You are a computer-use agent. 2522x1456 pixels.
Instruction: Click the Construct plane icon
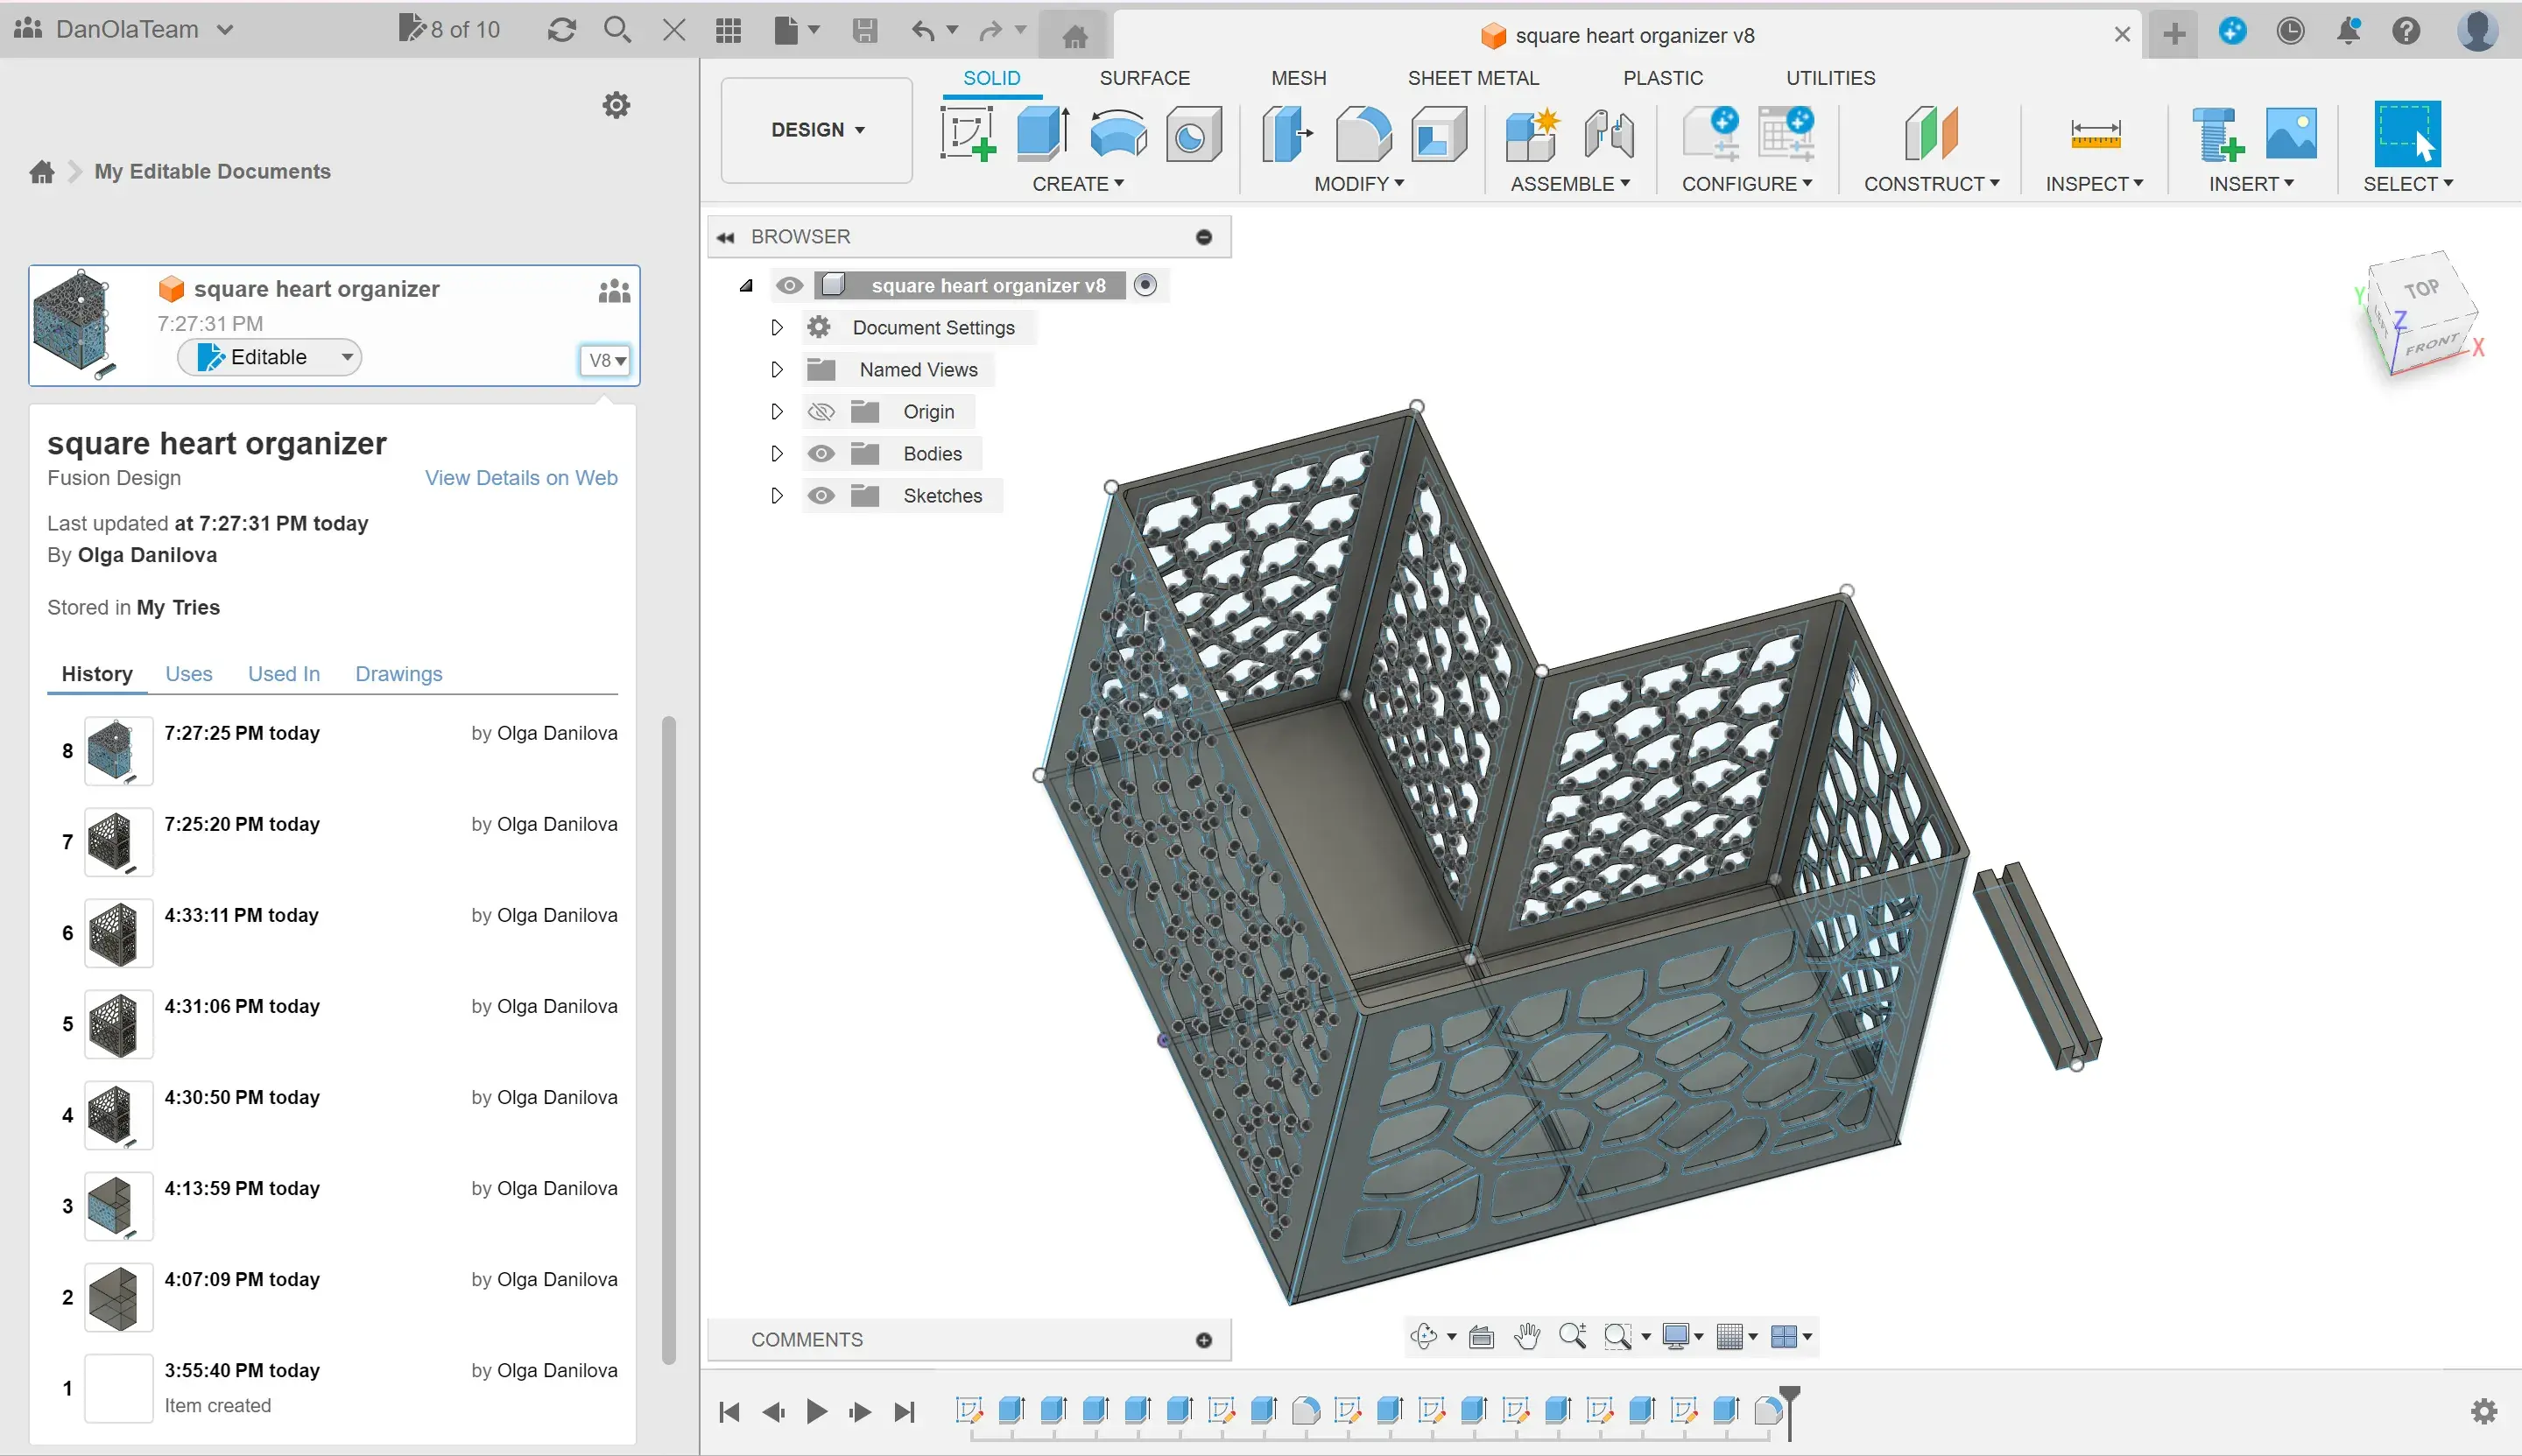(x=1931, y=134)
